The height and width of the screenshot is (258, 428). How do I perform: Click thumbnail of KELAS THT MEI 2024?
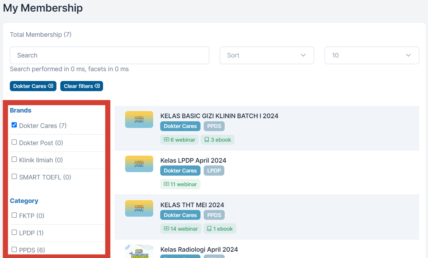139,209
